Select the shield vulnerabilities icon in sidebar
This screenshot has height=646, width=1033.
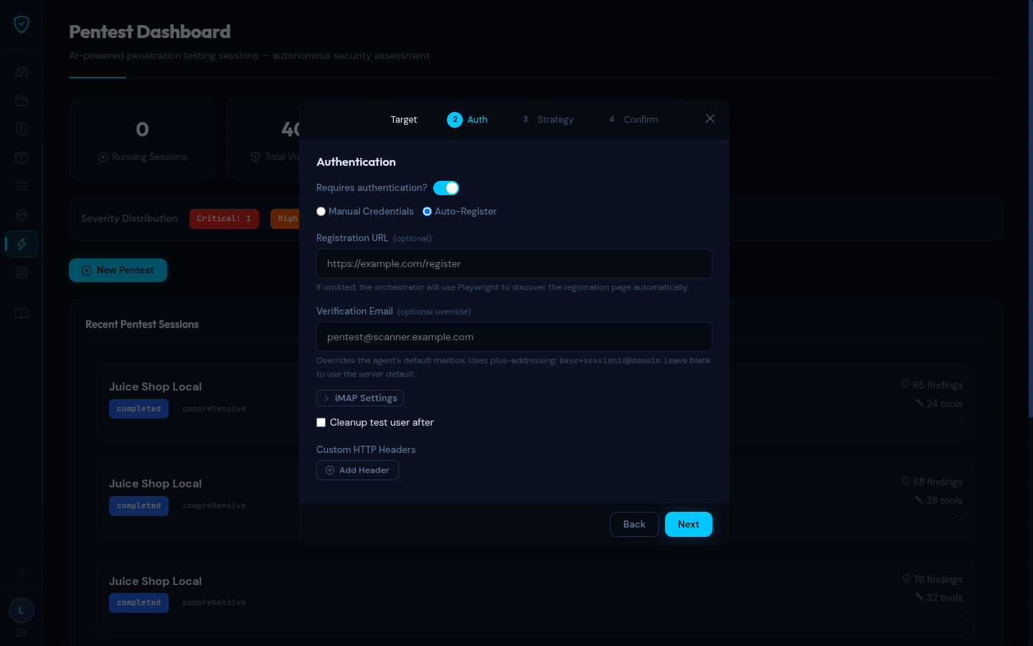coord(21,129)
